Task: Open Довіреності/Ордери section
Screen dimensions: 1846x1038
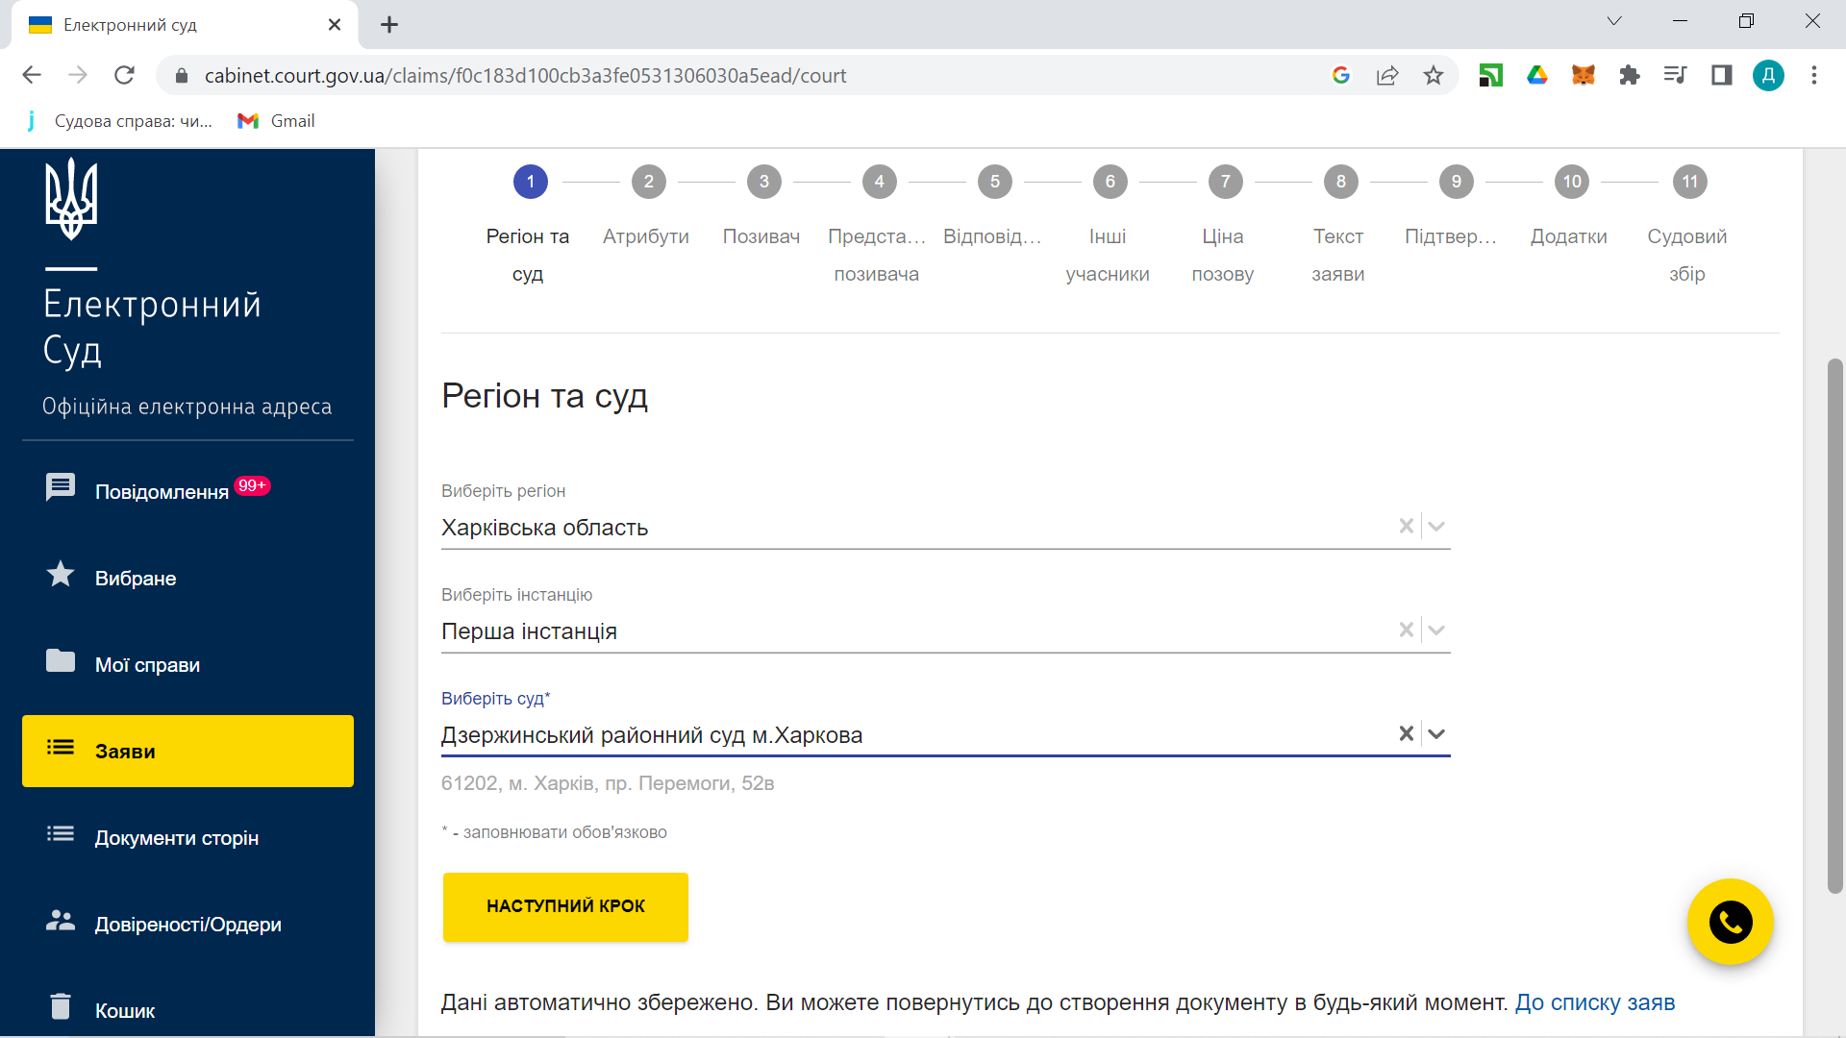Action: [187, 924]
